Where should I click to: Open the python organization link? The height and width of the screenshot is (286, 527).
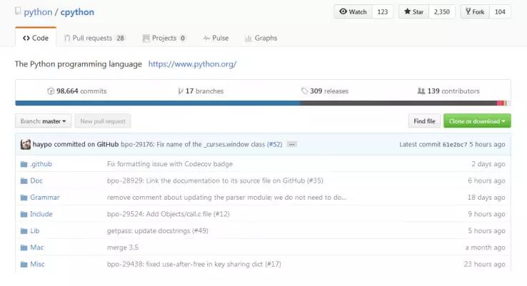pyautogui.click(x=38, y=12)
